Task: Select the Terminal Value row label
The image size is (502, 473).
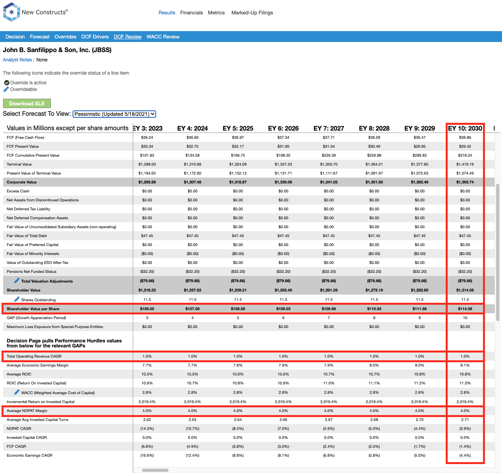Action: point(19,164)
